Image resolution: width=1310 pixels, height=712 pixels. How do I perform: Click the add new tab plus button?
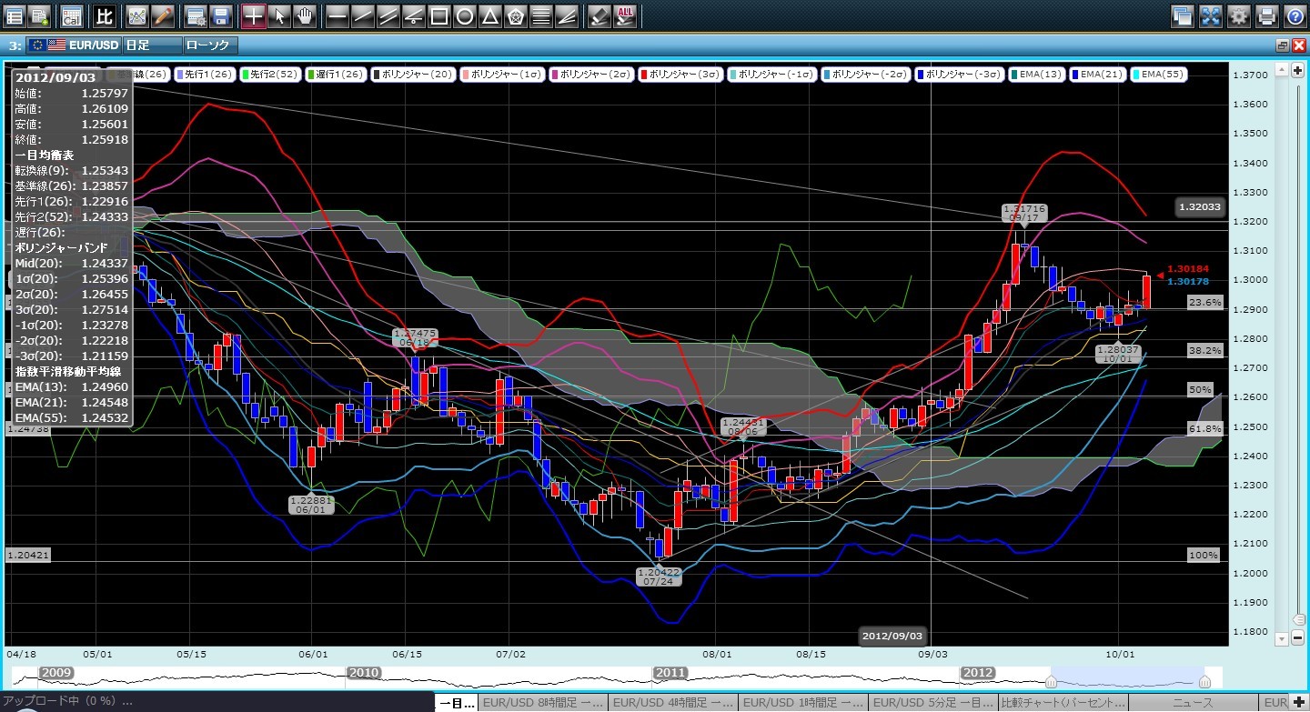tap(1298, 703)
